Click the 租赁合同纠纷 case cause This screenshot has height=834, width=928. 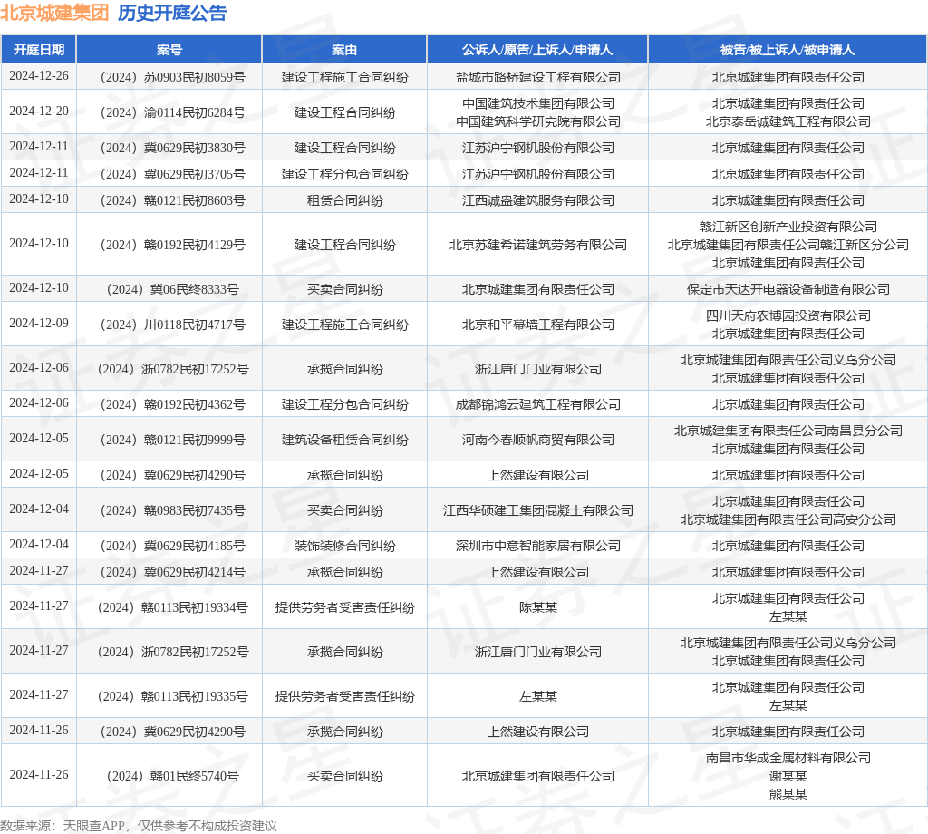tap(344, 200)
